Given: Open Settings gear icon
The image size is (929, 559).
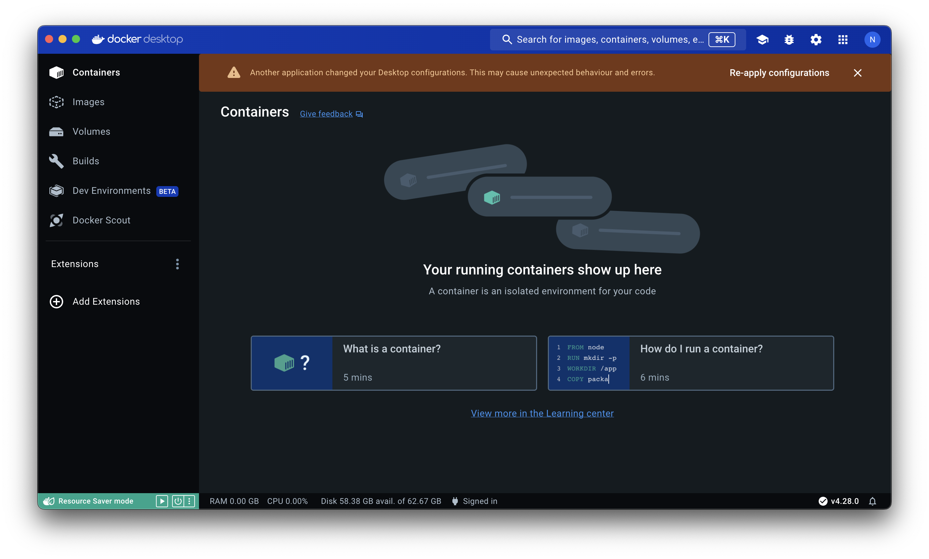Looking at the screenshot, I should point(816,40).
